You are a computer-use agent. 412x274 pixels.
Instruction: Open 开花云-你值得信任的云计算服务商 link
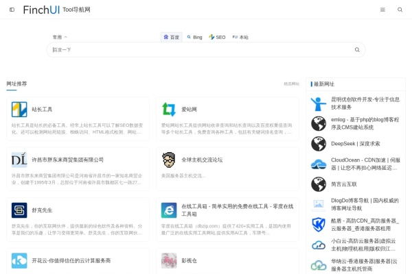71,260
